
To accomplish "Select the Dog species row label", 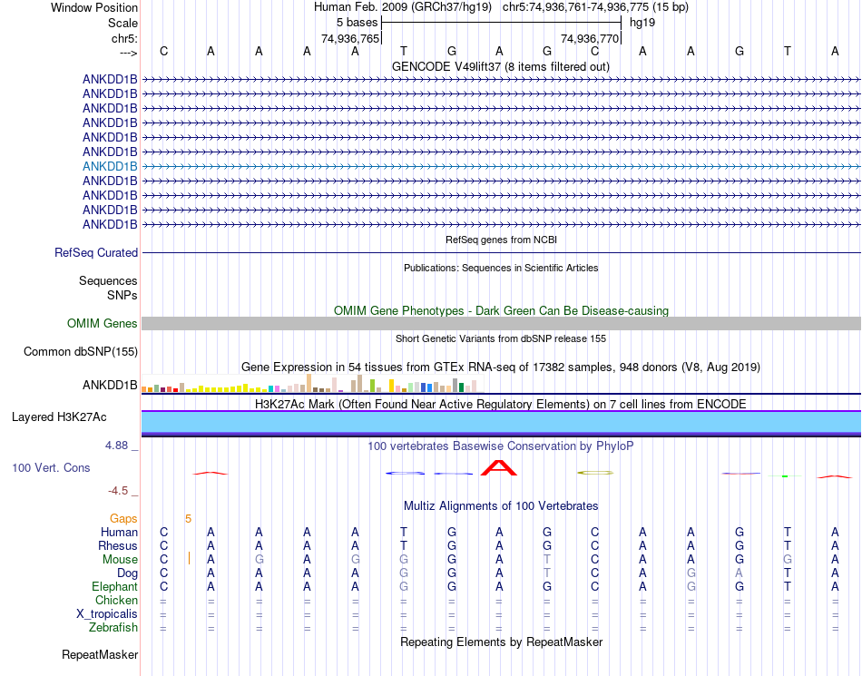I will (x=127, y=573).
